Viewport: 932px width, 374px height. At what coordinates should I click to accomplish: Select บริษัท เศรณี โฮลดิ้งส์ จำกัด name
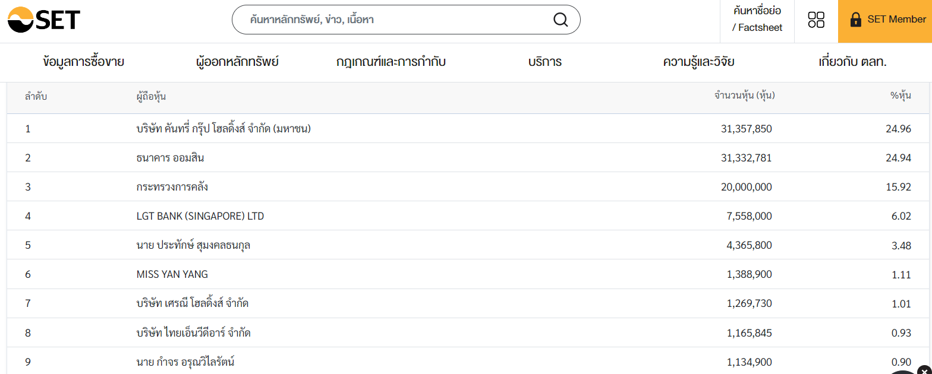tap(192, 303)
